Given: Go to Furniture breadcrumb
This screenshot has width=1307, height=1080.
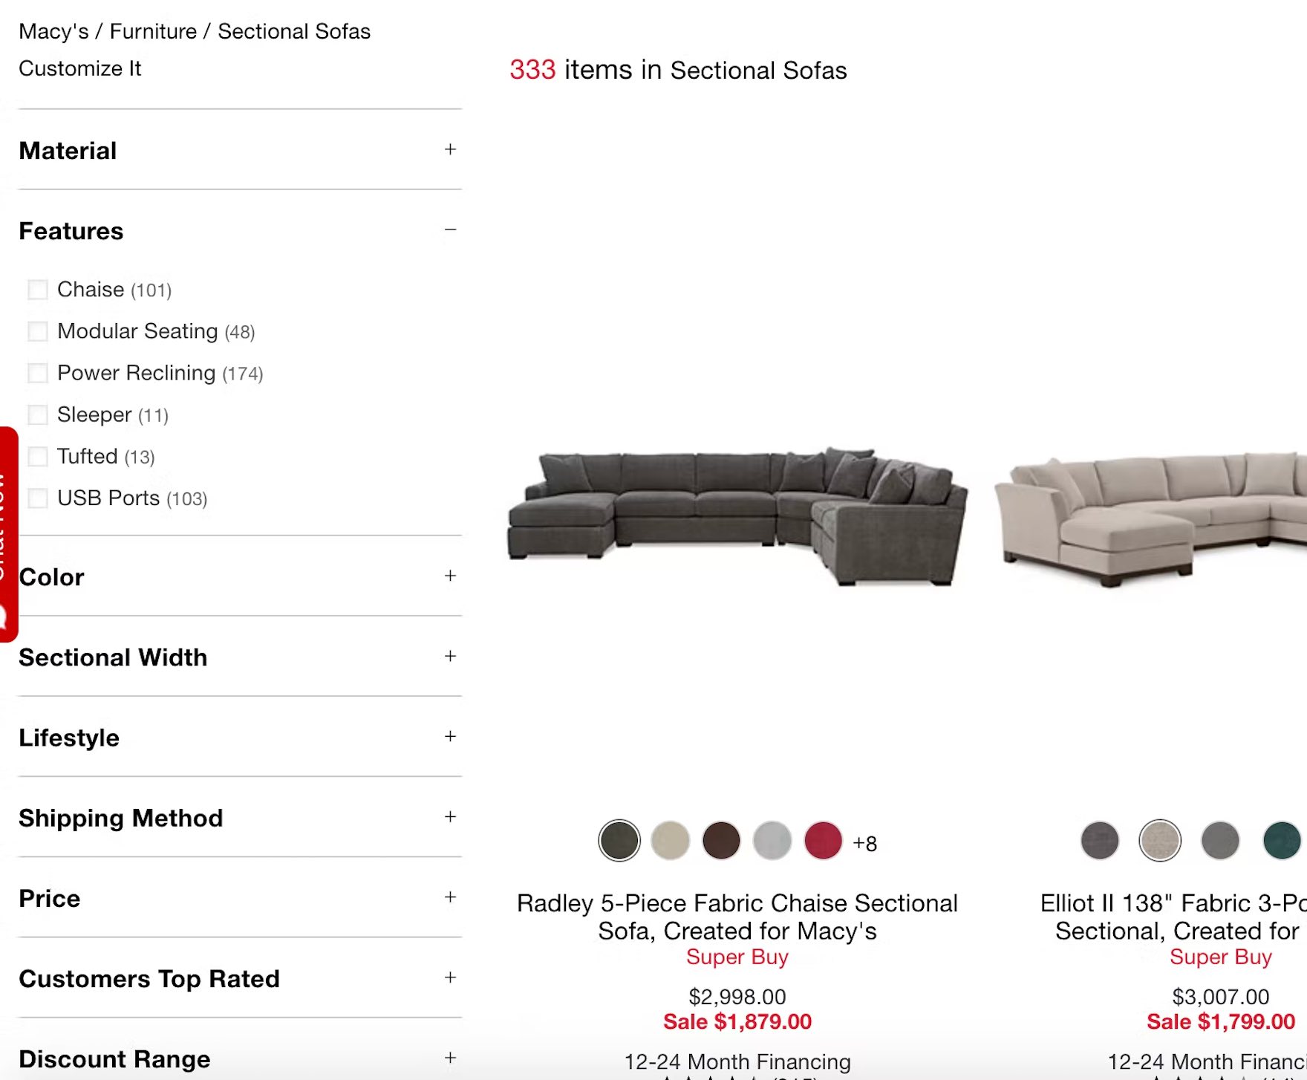Looking at the screenshot, I should pos(153,31).
